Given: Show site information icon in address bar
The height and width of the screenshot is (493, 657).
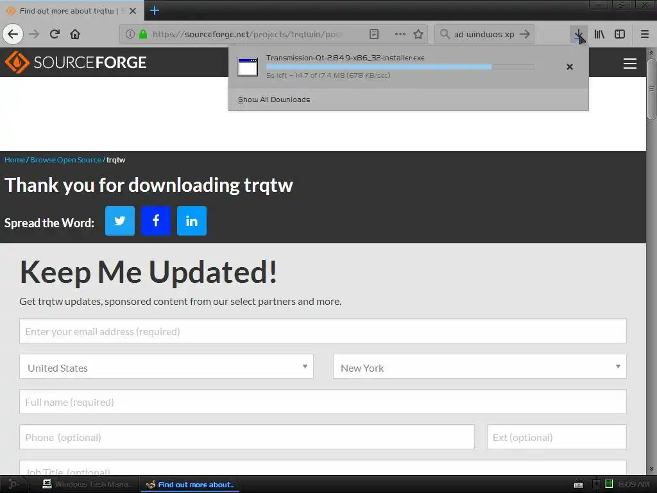Looking at the screenshot, I should (130, 34).
